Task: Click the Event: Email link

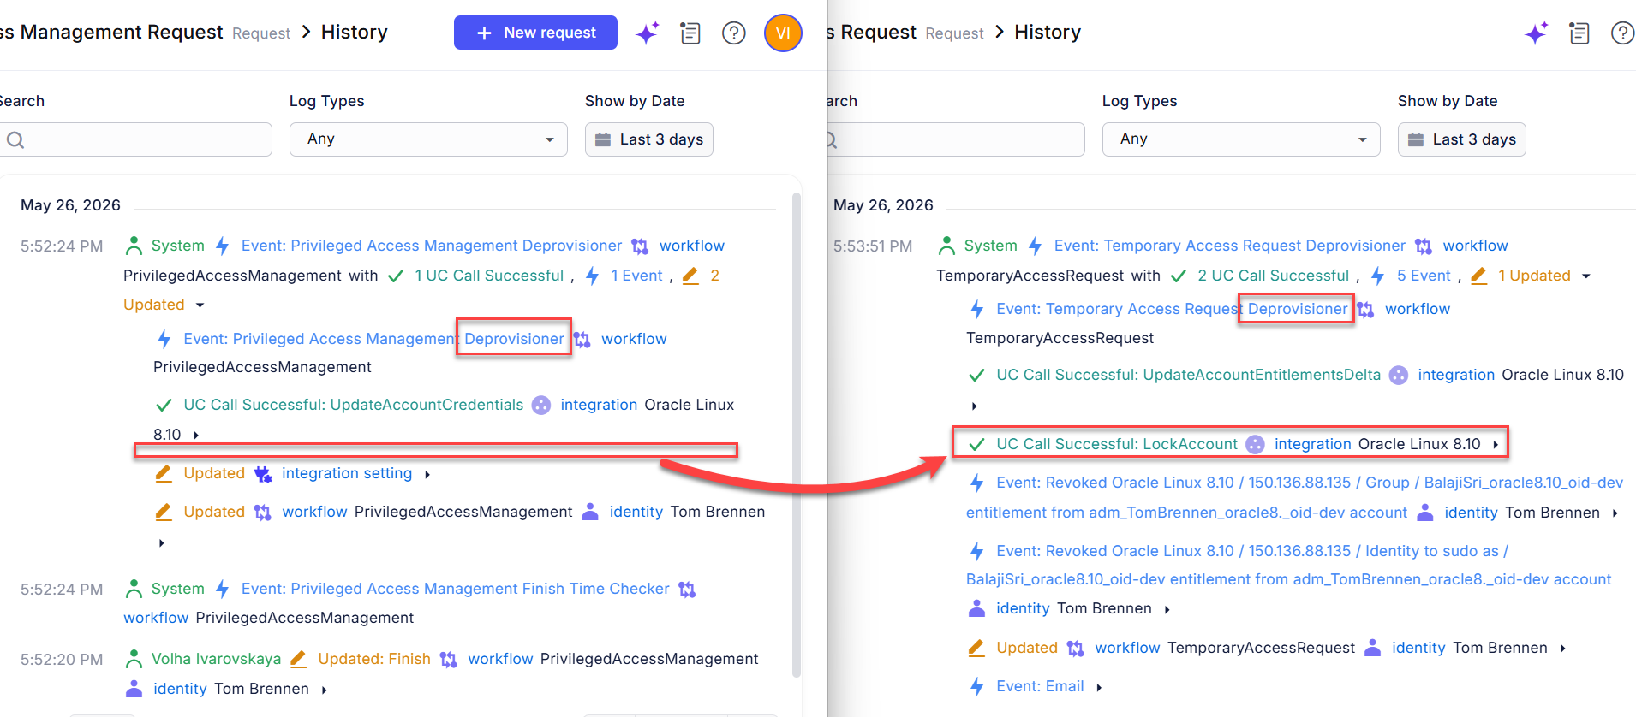Action: coord(1040,686)
